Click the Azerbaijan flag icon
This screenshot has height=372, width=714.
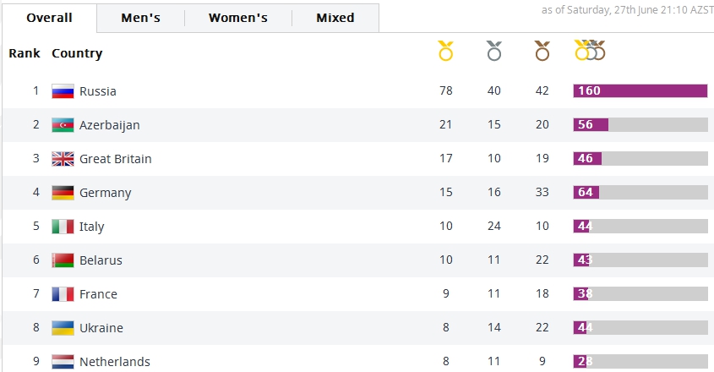(63, 125)
